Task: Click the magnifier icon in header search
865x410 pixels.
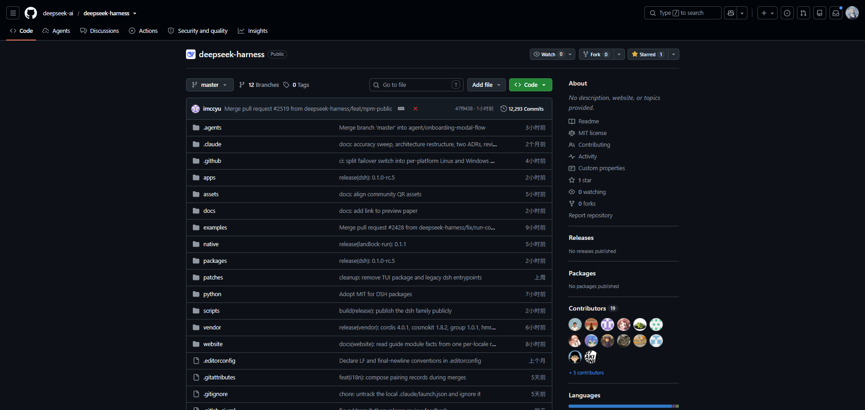Action: (653, 13)
